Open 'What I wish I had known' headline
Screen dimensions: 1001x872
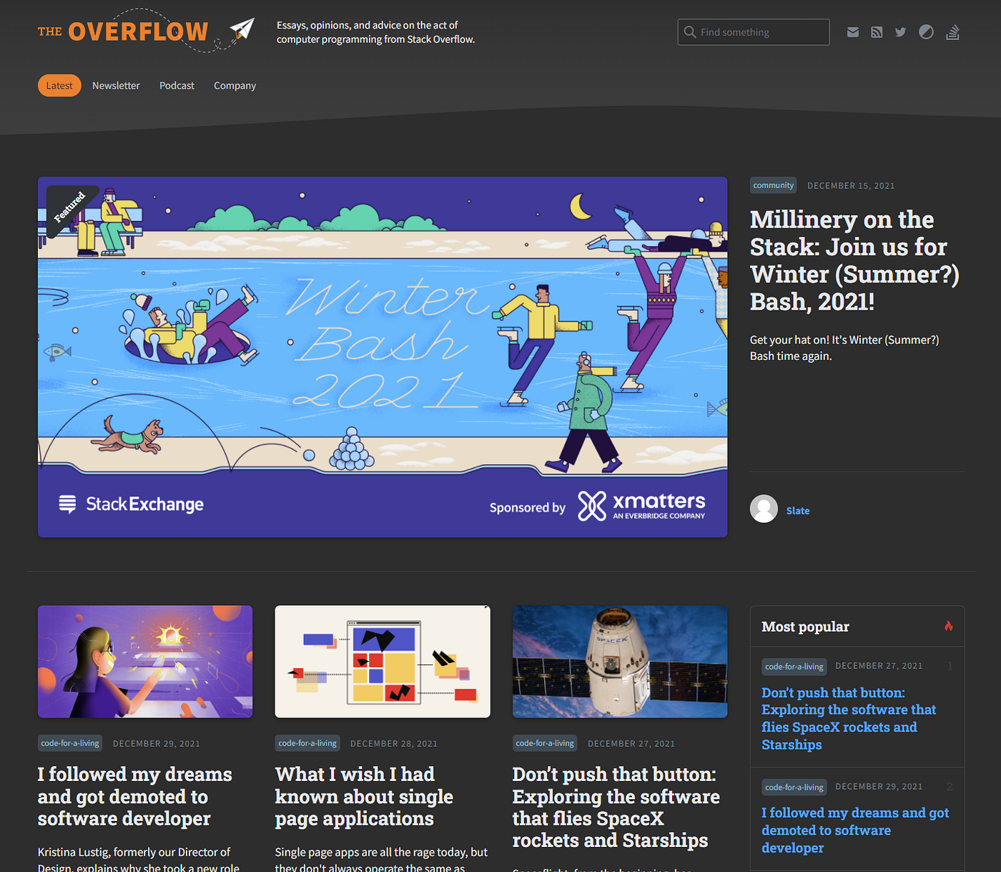(364, 797)
